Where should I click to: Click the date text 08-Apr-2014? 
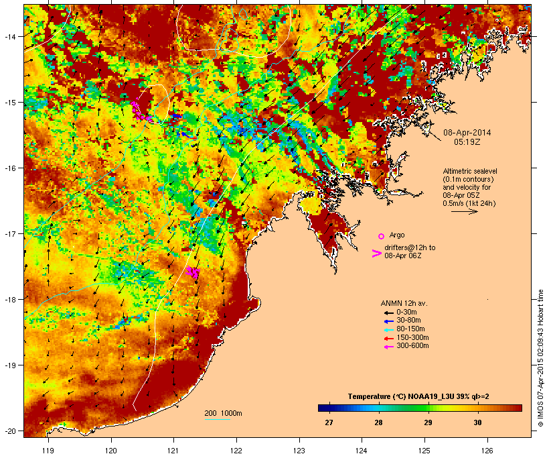coord(467,133)
